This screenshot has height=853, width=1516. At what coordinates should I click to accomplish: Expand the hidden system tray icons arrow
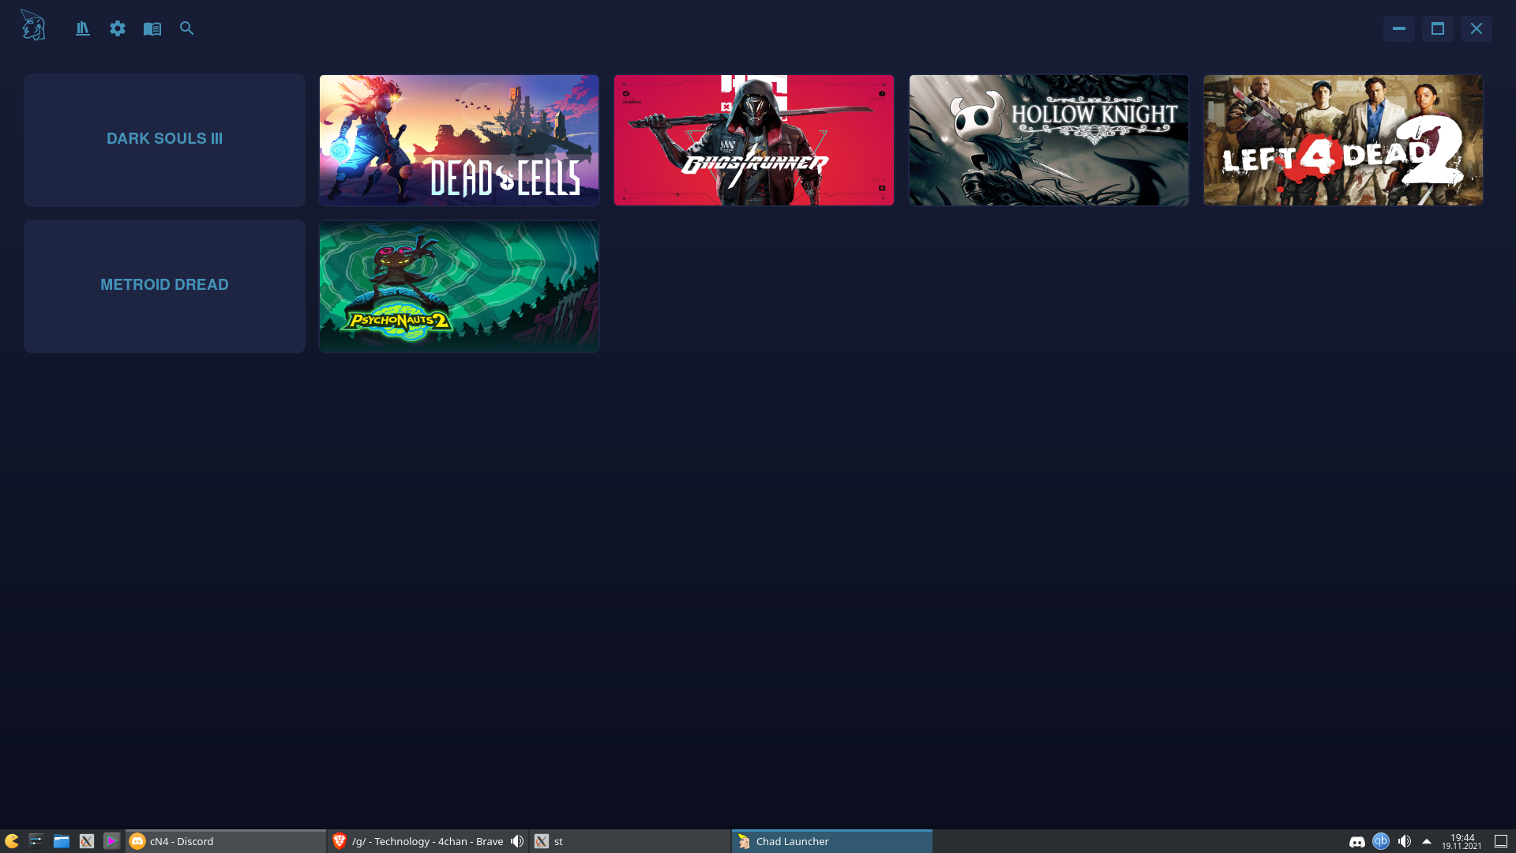(x=1427, y=841)
